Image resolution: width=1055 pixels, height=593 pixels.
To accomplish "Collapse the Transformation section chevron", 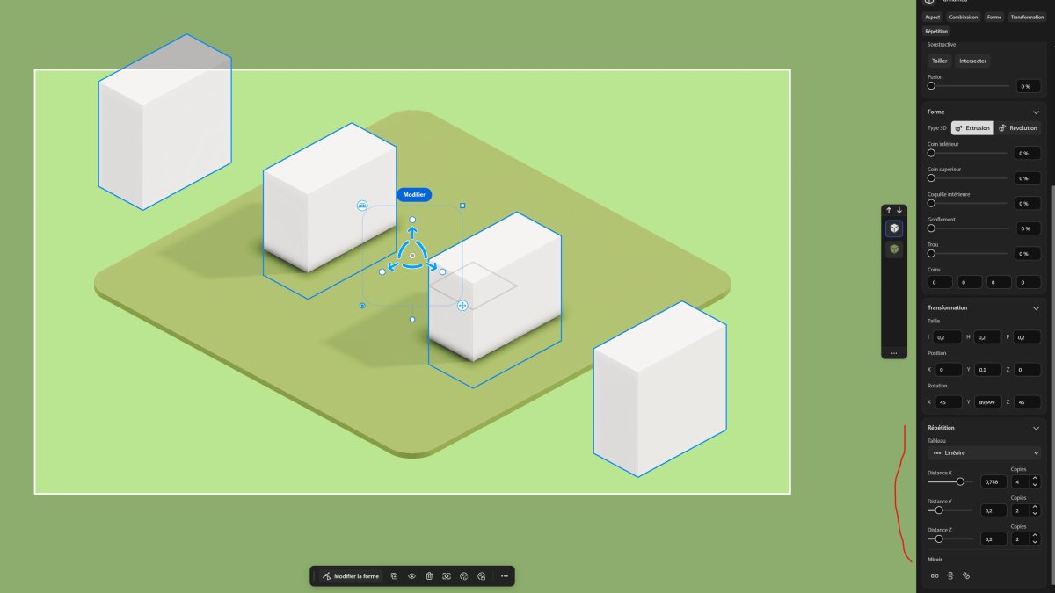I will click(x=1036, y=308).
